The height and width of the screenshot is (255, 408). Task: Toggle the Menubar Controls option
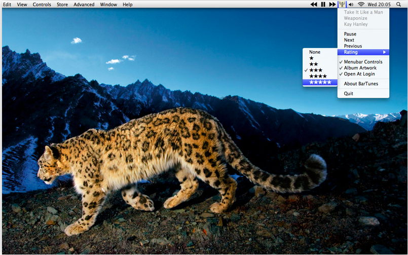(363, 62)
